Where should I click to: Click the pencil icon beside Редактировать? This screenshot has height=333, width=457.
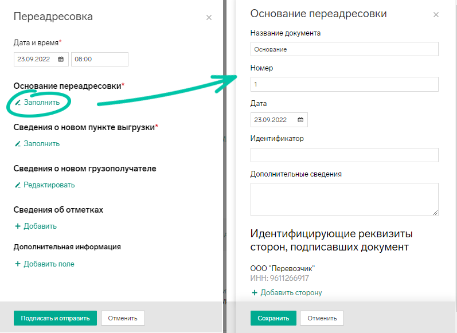(x=18, y=185)
